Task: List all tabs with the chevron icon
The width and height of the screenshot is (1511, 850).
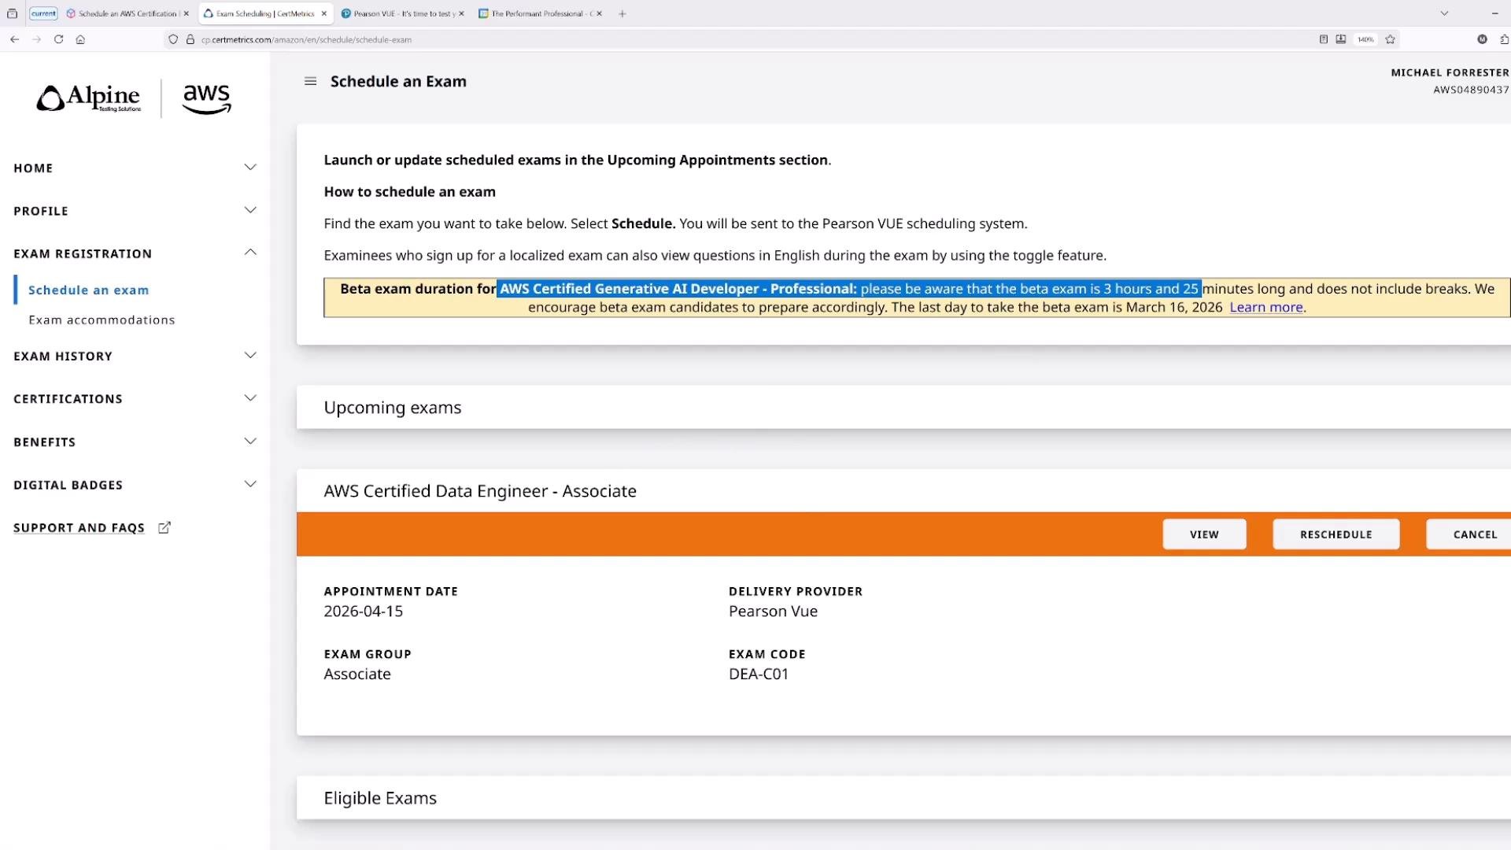Action: point(1444,13)
